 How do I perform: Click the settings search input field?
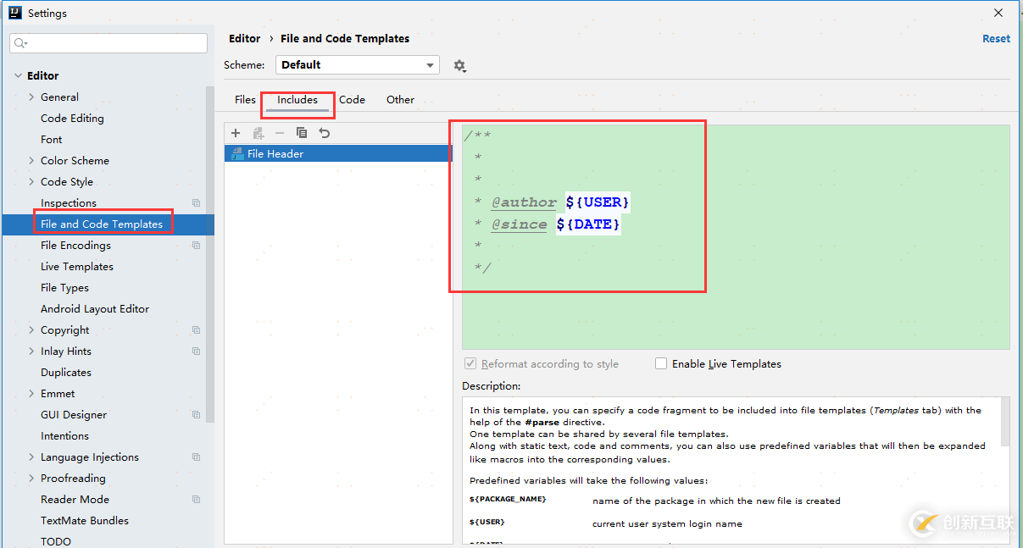click(x=108, y=43)
